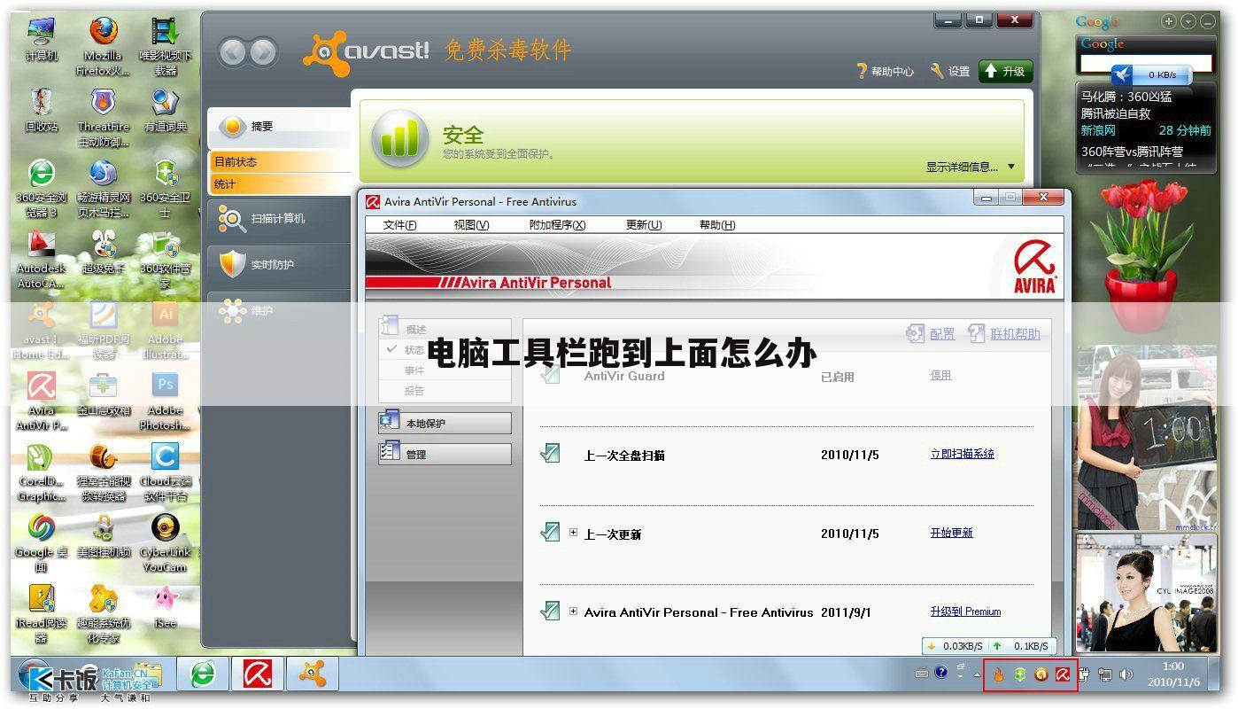Screen dimensions: 1238x709
Task: Open Avira 更新(U) menu
Action: [x=644, y=224]
